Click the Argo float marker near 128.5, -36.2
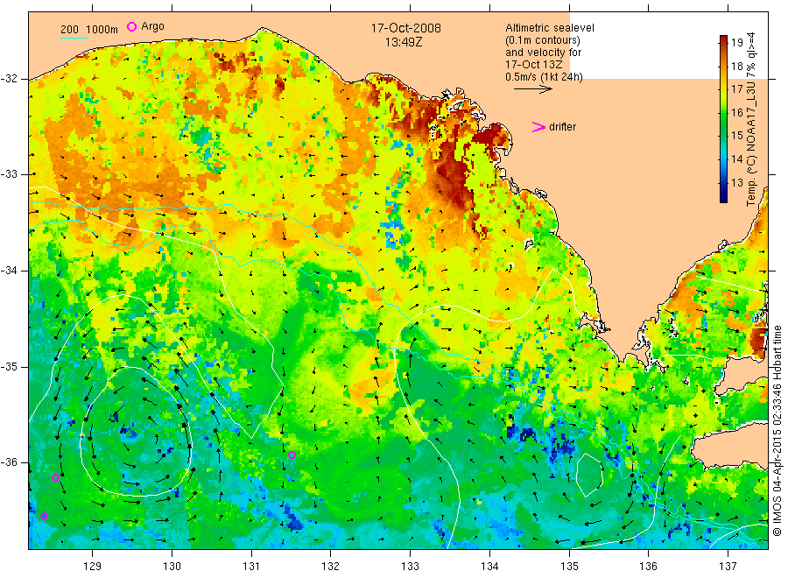This screenshot has width=788, height=578. pyautogui.click(x=56, y=477)
